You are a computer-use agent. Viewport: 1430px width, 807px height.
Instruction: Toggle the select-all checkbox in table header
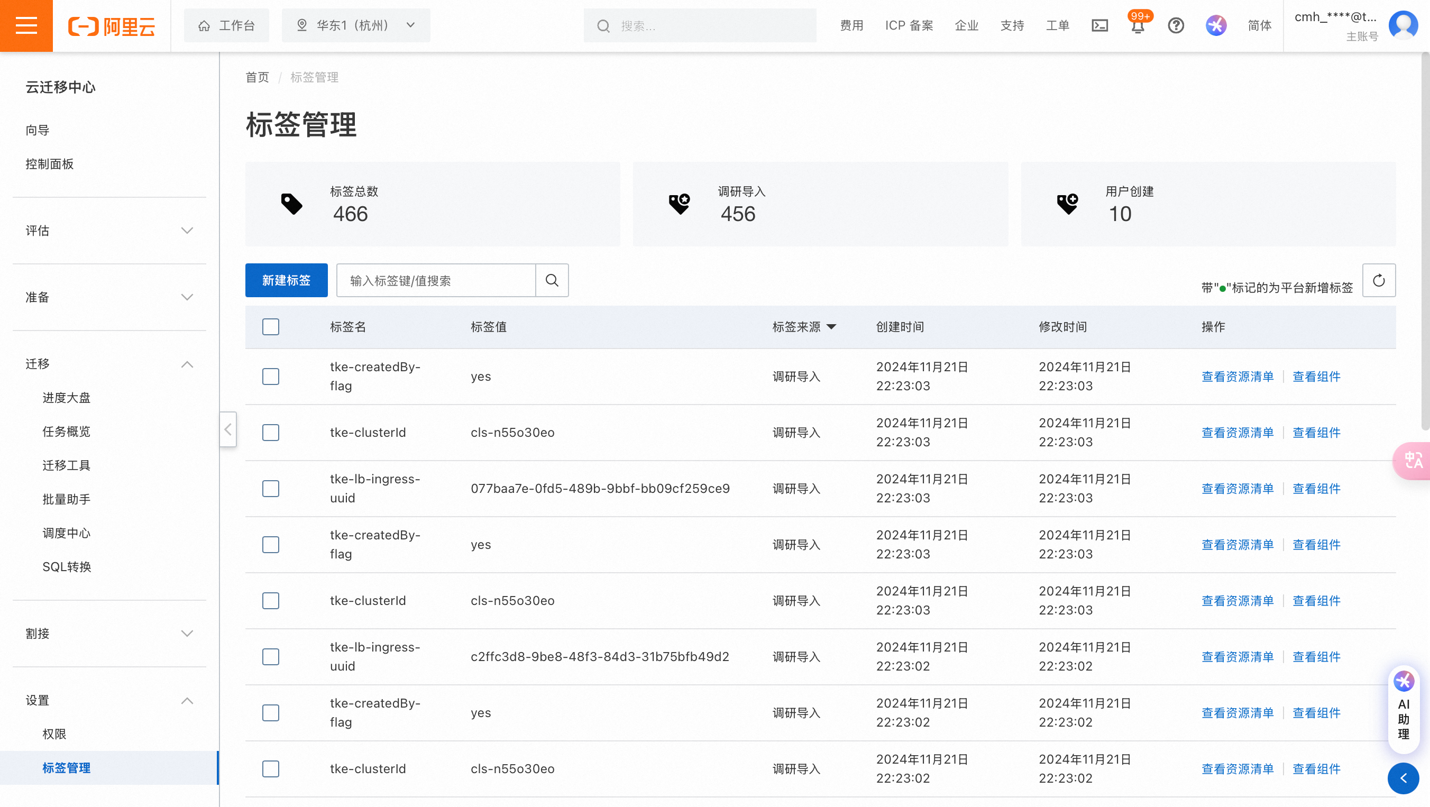pos(270,327)
